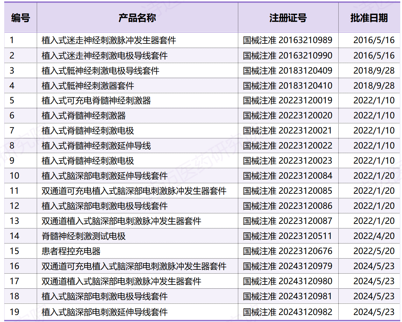Select 患者程控充电器 in row 15

point(62,251)
